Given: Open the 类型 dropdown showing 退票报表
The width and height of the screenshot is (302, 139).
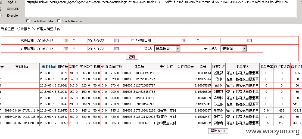Looking at the screenshot, I should pos(167,49).
